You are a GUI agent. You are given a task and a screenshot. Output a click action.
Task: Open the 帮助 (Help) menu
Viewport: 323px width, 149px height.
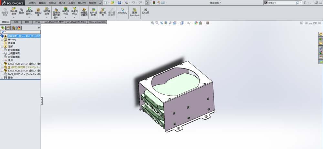pos(92,3)
